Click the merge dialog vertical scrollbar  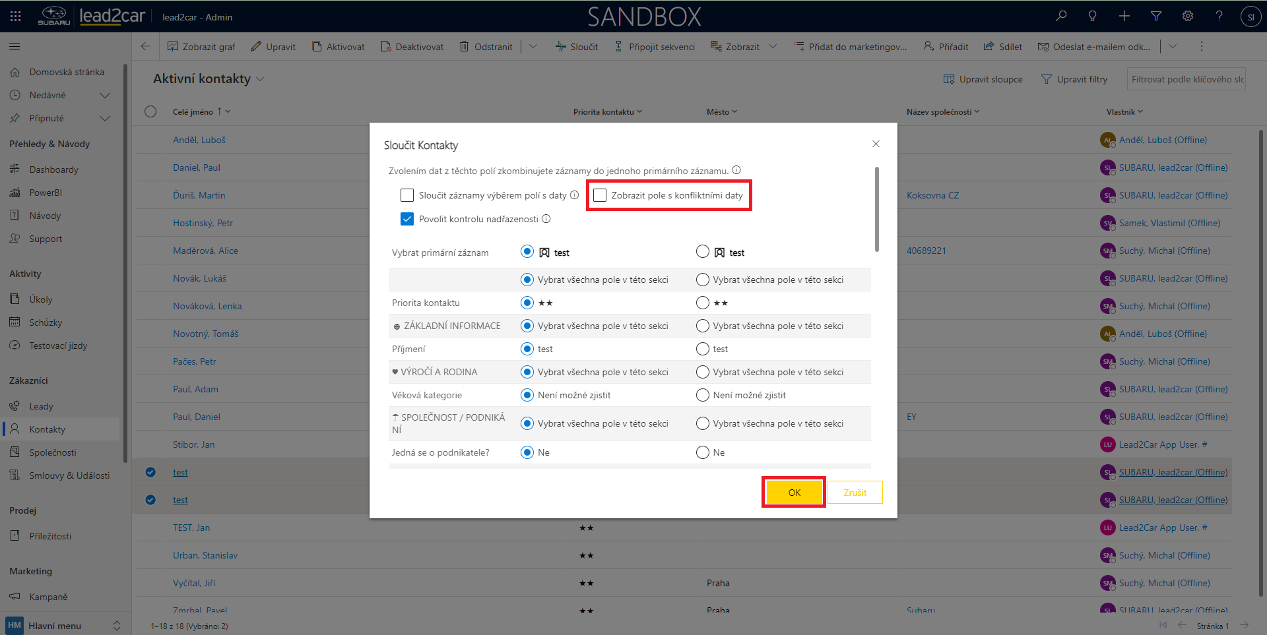click(x=876, y=210)
